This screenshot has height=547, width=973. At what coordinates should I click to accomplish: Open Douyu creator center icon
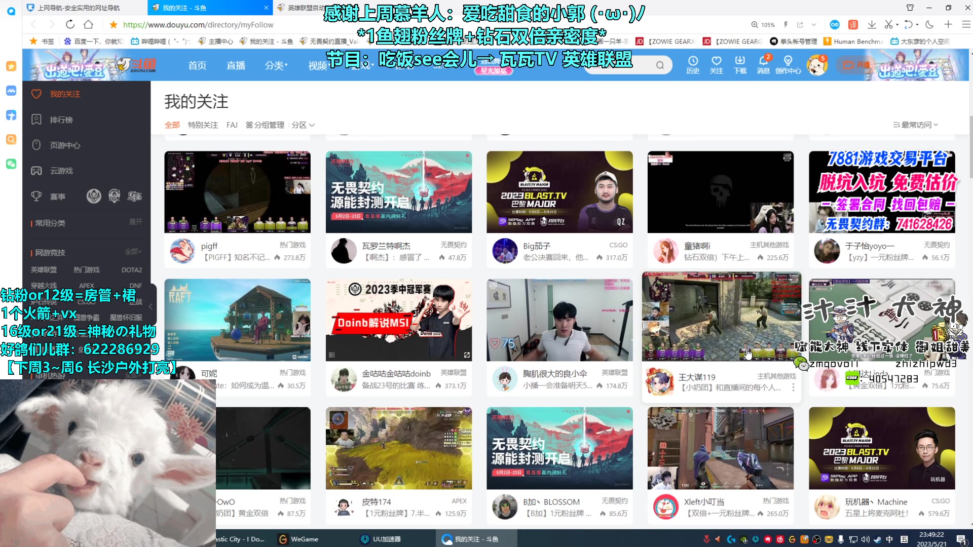coord(788,65)
